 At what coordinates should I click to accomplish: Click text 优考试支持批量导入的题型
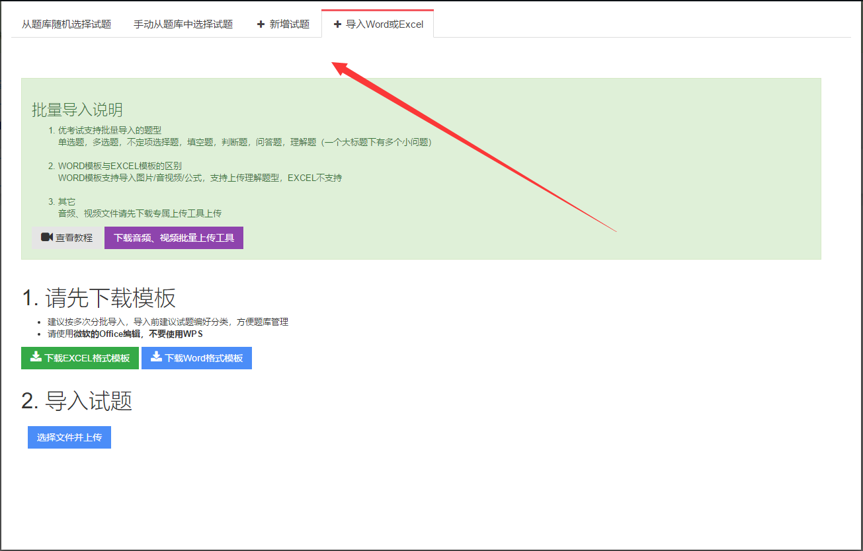110,130
